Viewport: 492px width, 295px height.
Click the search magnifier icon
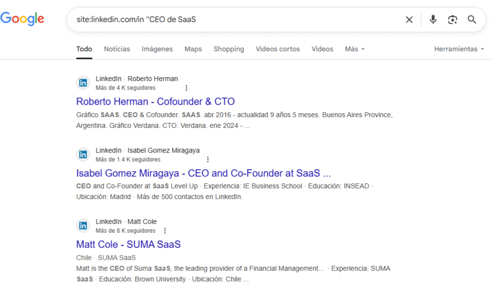click(472, 20)
